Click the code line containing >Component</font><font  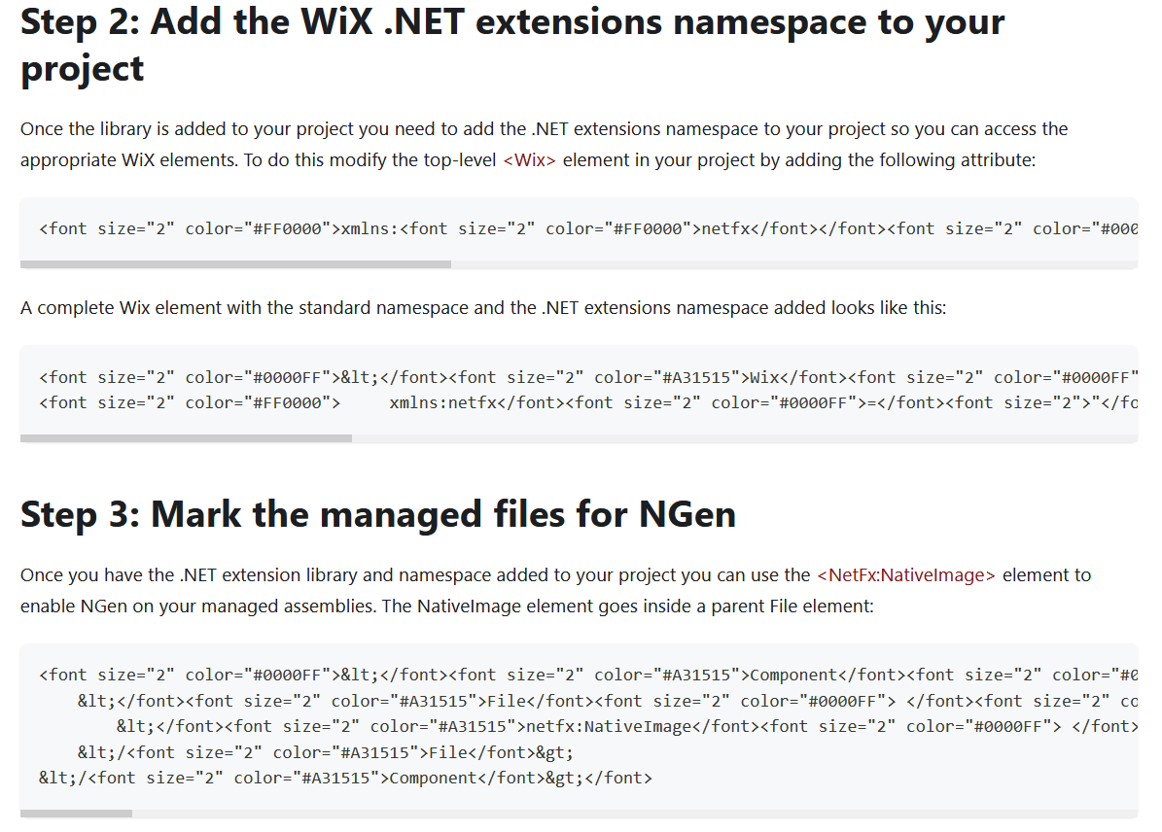point(588,675)
